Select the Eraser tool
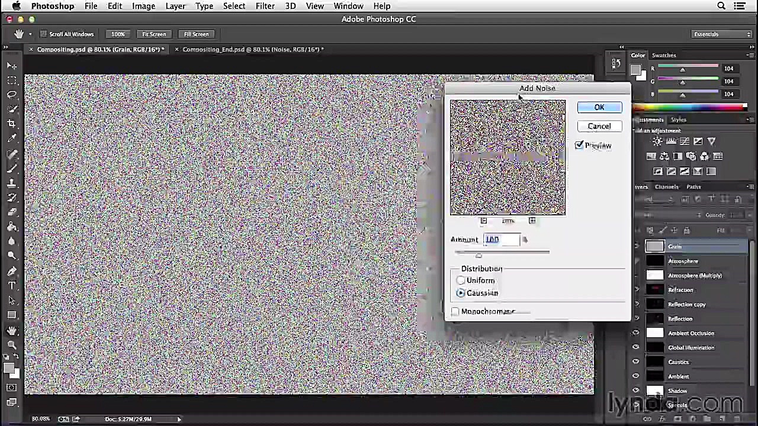758x426 pixels. click(12, 212)
